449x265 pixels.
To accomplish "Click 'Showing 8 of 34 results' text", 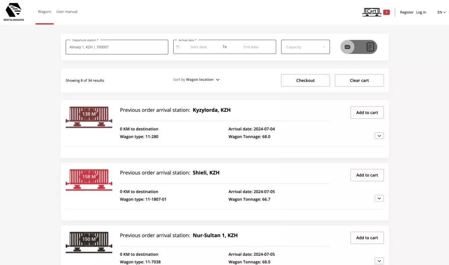I will coord(85,80).
